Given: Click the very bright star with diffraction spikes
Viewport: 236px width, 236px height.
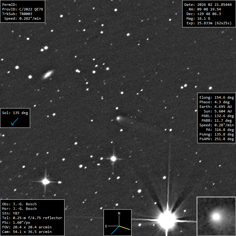Looking at the screenshot, I should 167,219.
